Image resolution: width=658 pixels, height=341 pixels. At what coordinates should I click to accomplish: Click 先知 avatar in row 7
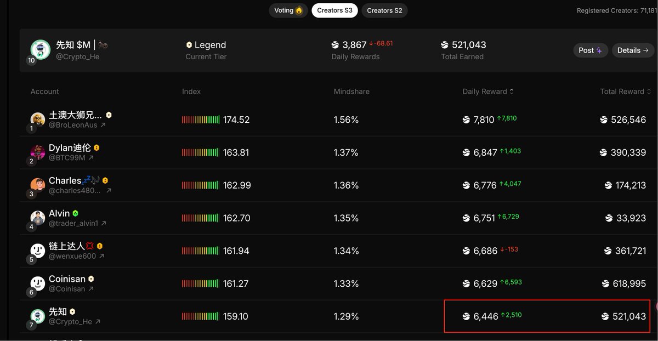pyautogui.click(x=38, y=316)
